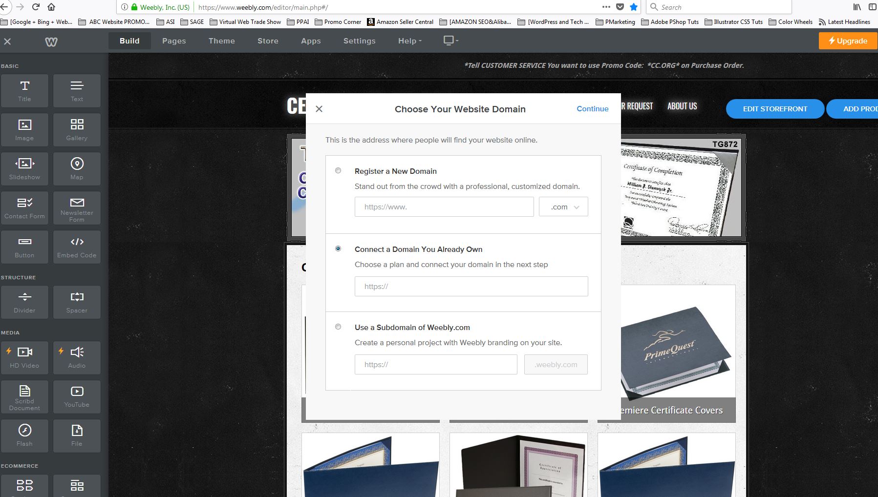Select Connect a Domain You Already Own
This screenshot has width=878, height=497.
click(338, 248)
